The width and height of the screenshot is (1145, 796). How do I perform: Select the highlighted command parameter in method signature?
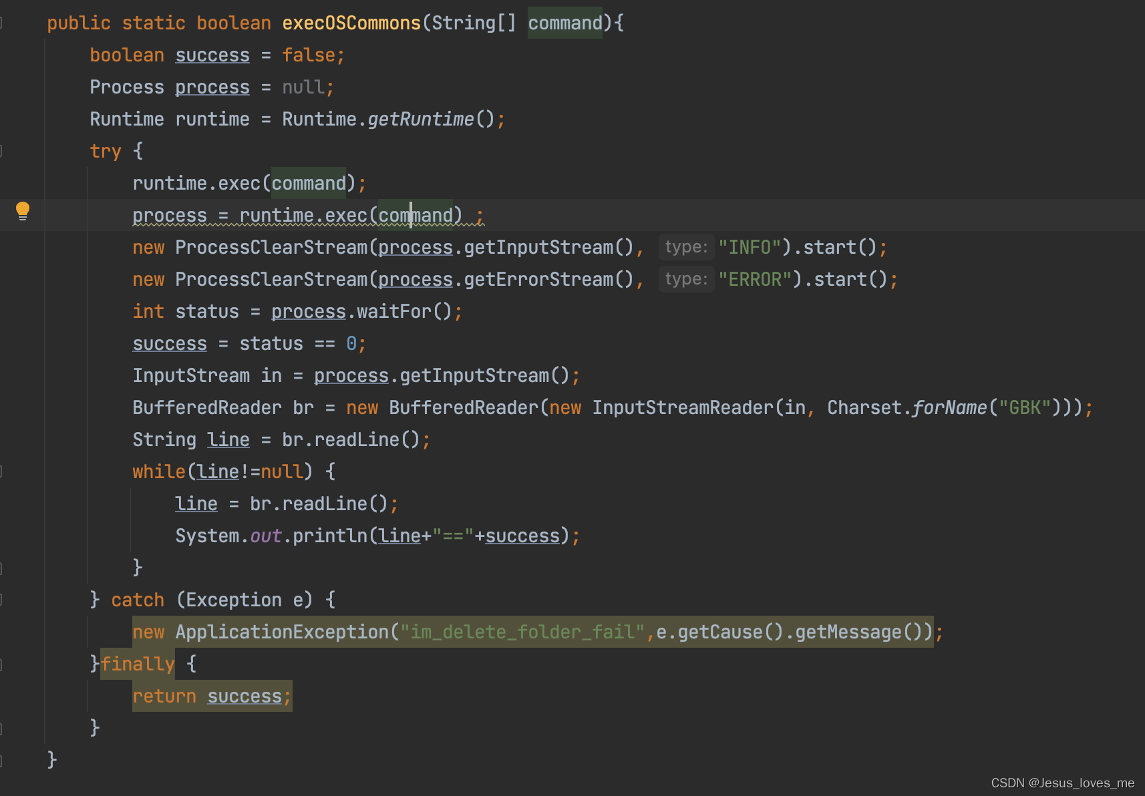pos(564,23)
